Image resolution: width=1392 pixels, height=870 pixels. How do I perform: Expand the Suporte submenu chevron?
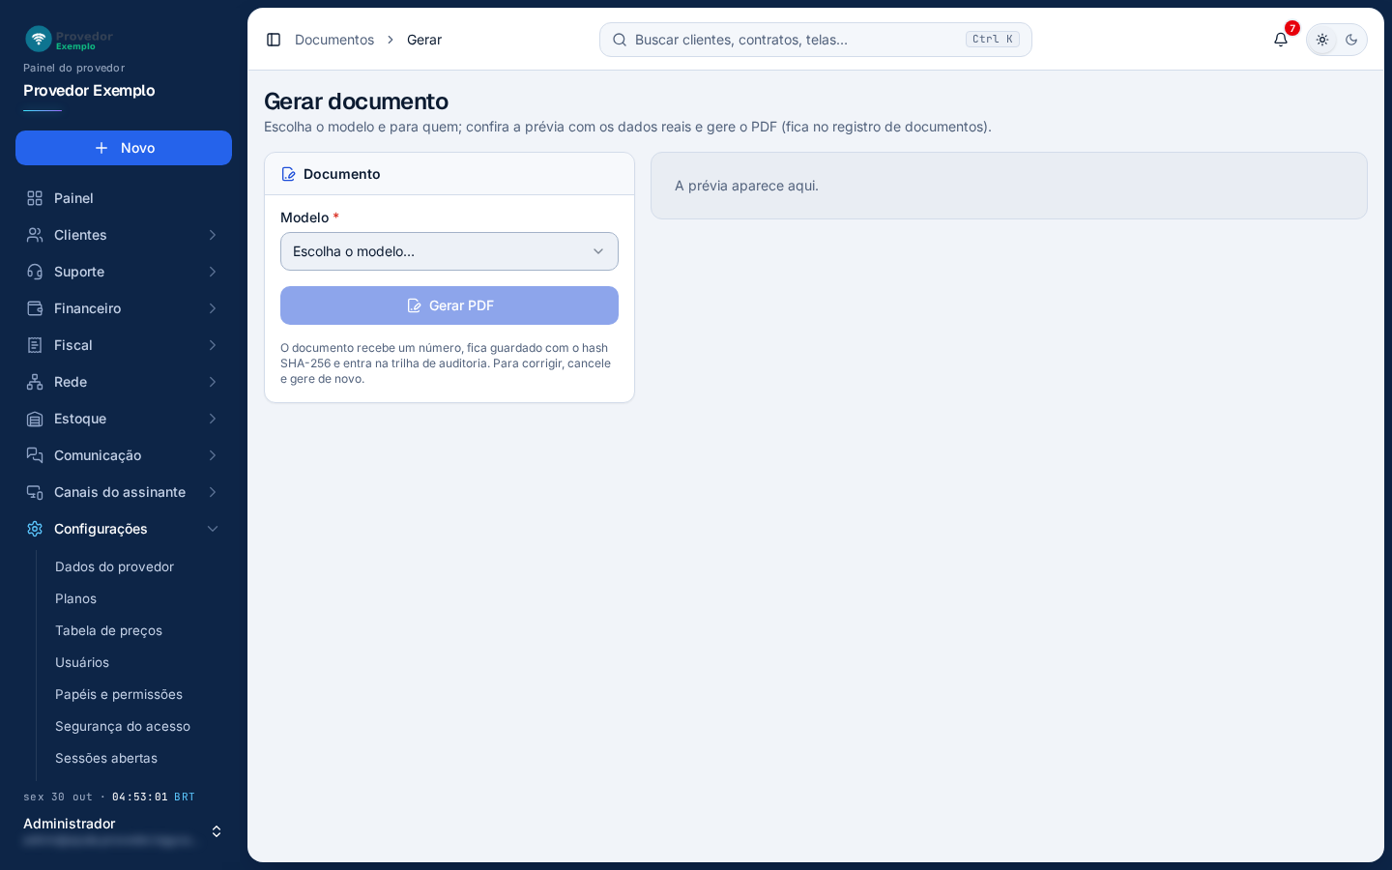point(213,272)
